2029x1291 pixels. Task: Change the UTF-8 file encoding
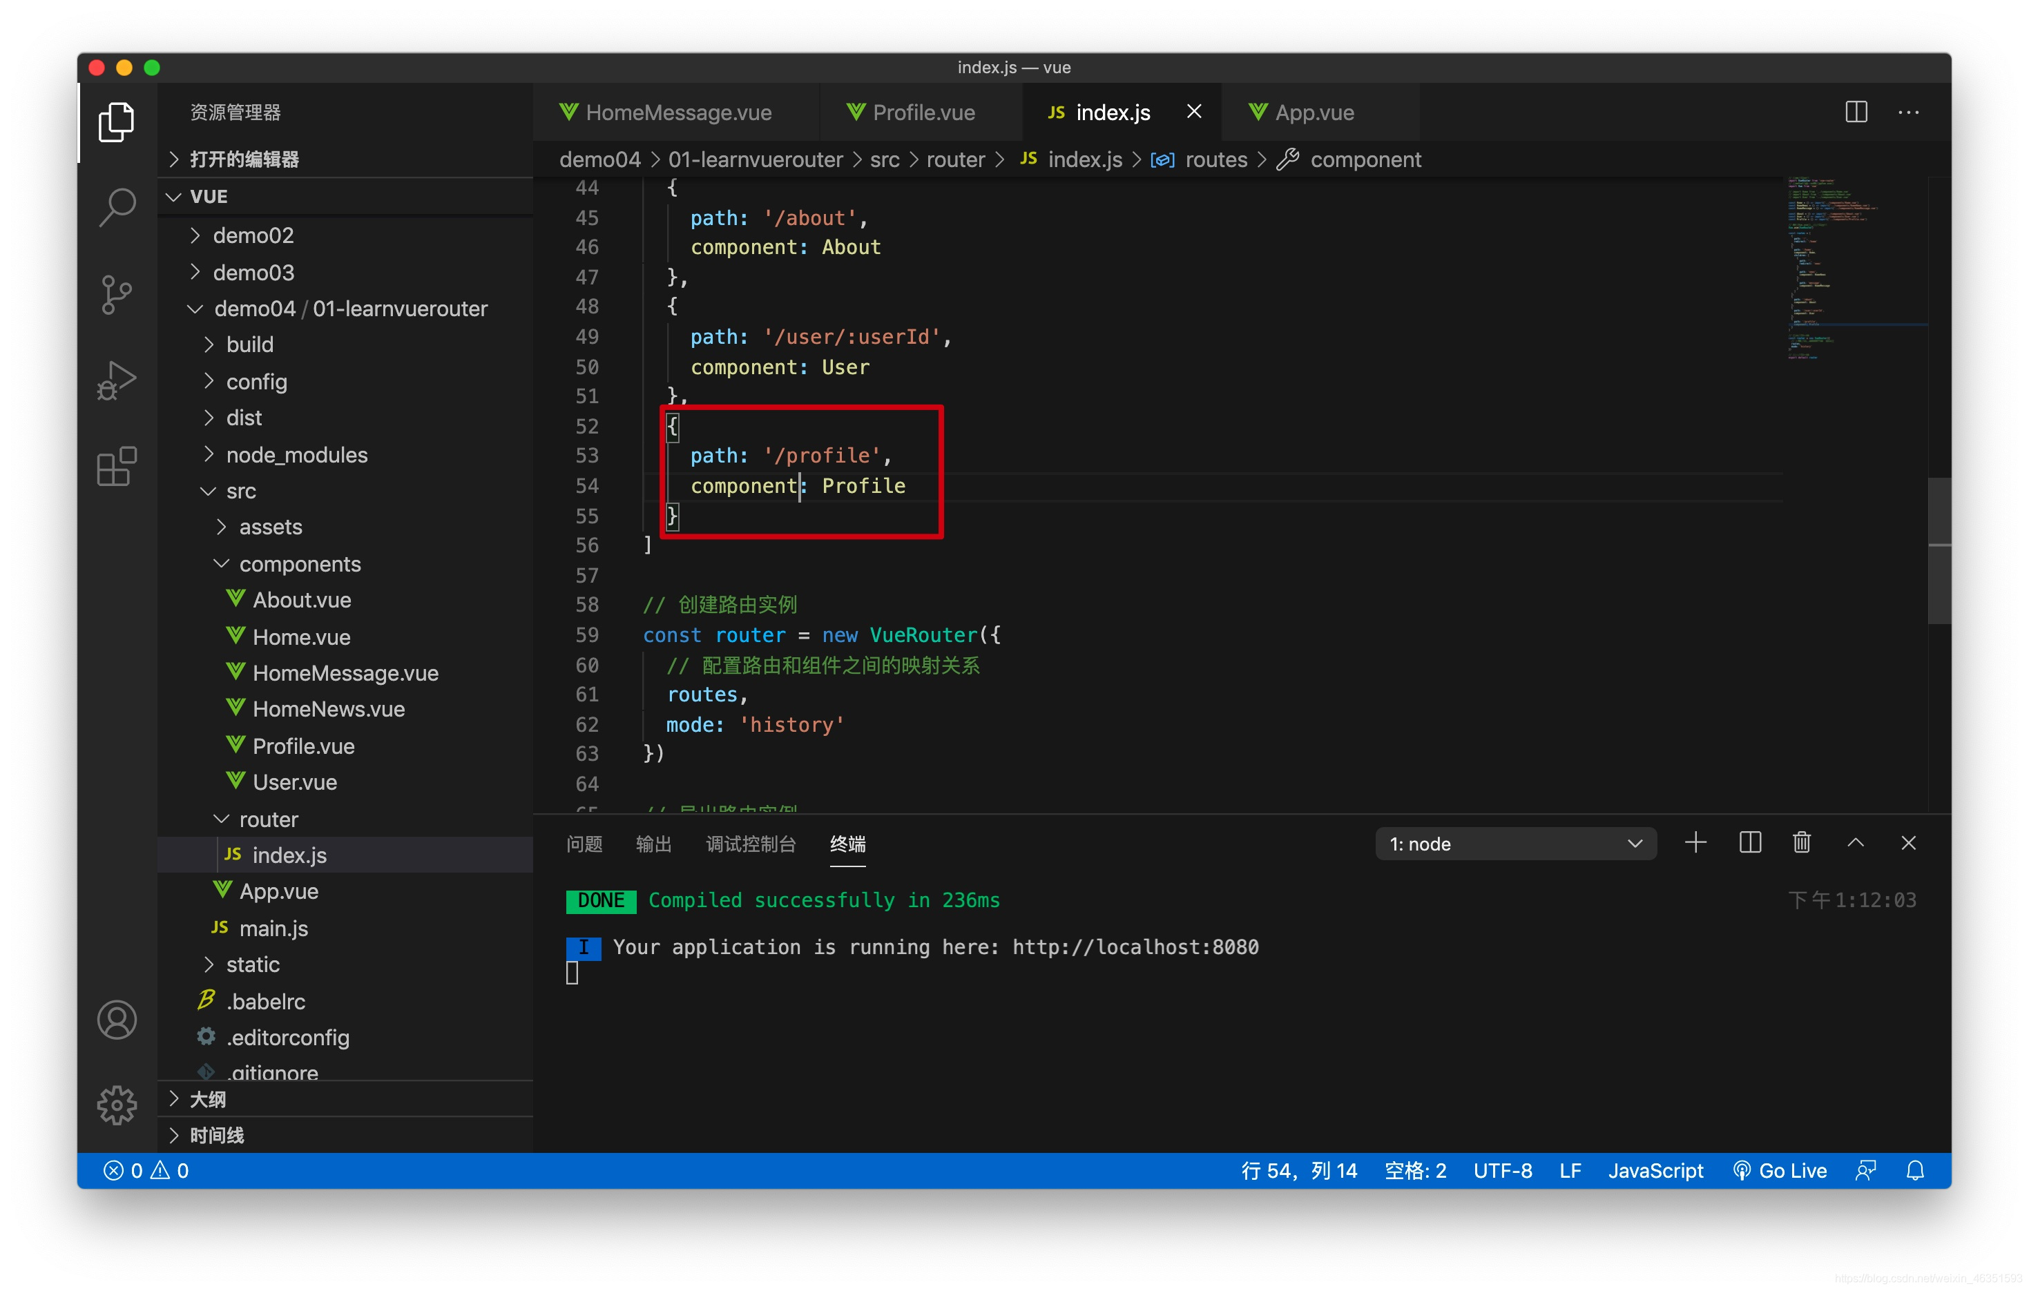click(x=1502, y=1171)
